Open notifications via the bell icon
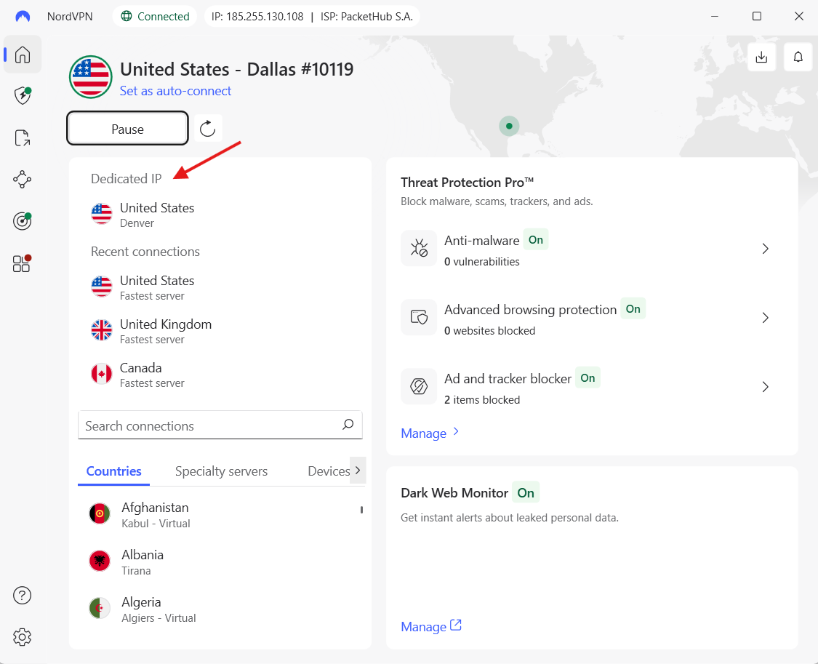 coord(798,57)
